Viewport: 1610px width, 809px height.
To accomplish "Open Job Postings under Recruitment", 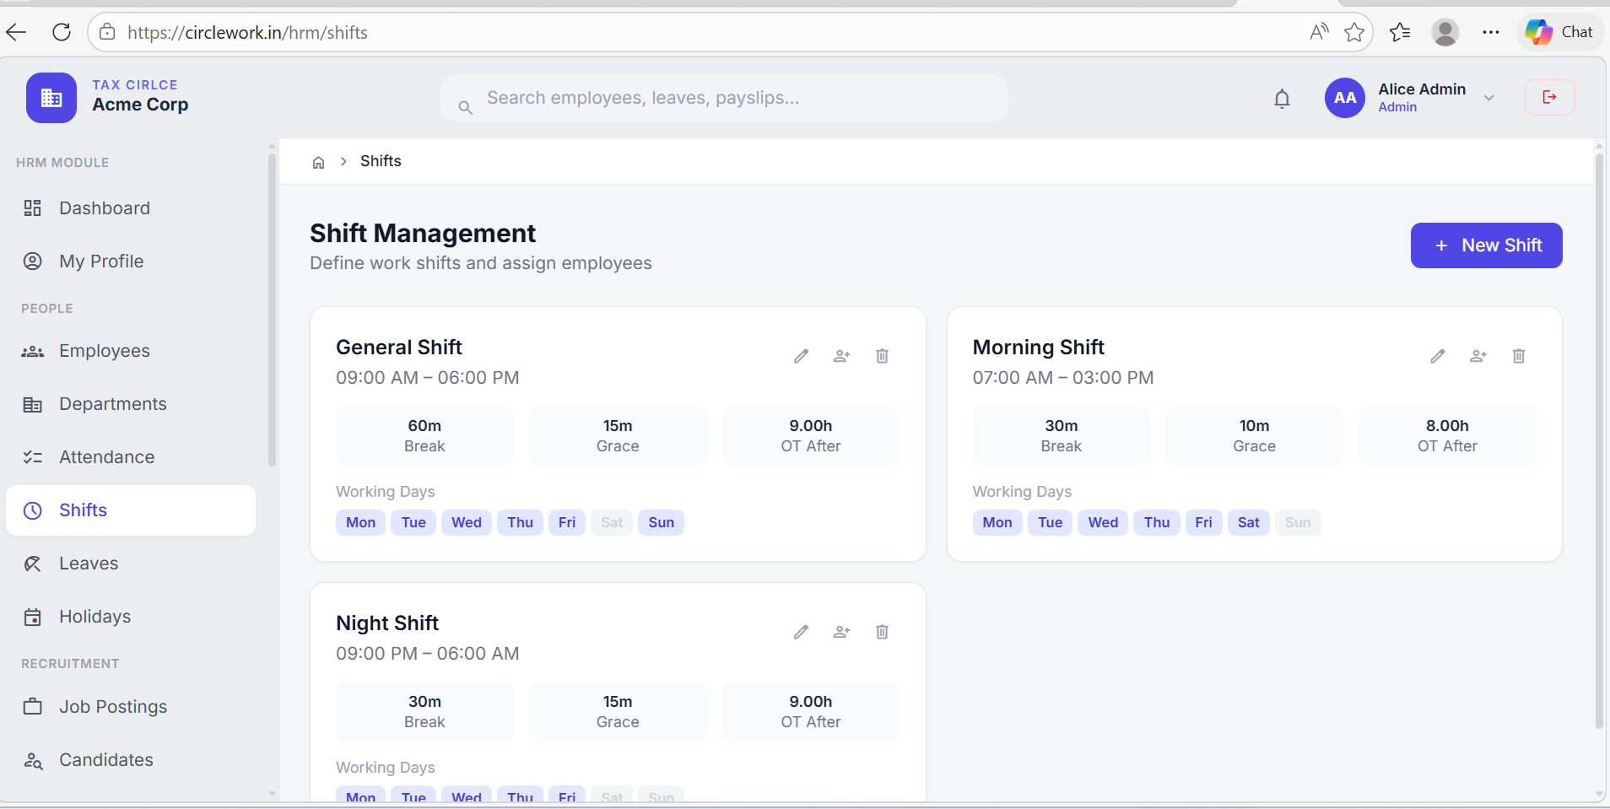I will [113, 706].
